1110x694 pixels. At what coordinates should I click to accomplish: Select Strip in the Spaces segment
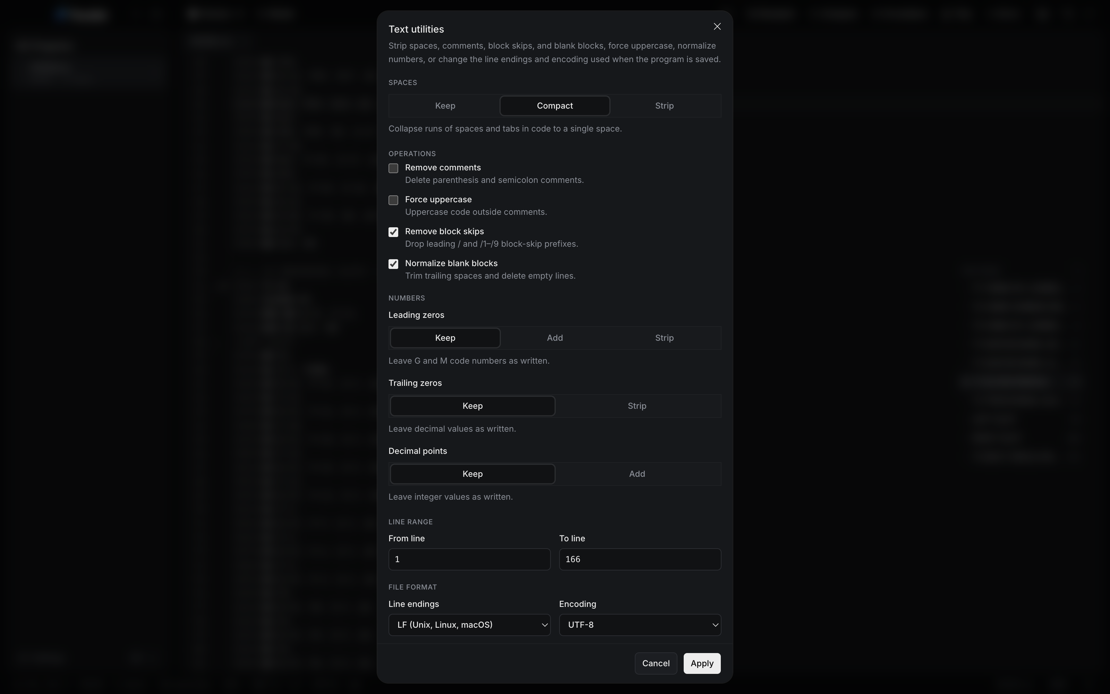click(664, 105)
